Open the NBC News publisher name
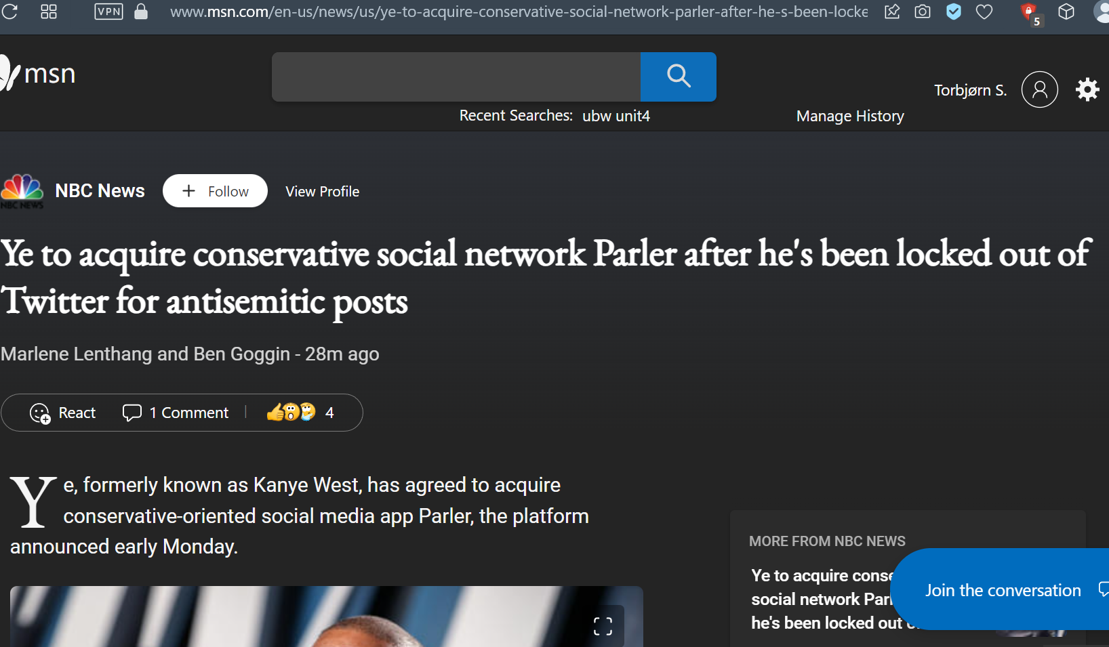The width and height of the screenshot is (1109, 647). click(100, 191)
